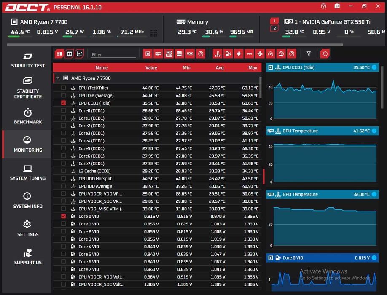Toggle temperature sensor type filter

pyautogui.click(x=218, y=54)
